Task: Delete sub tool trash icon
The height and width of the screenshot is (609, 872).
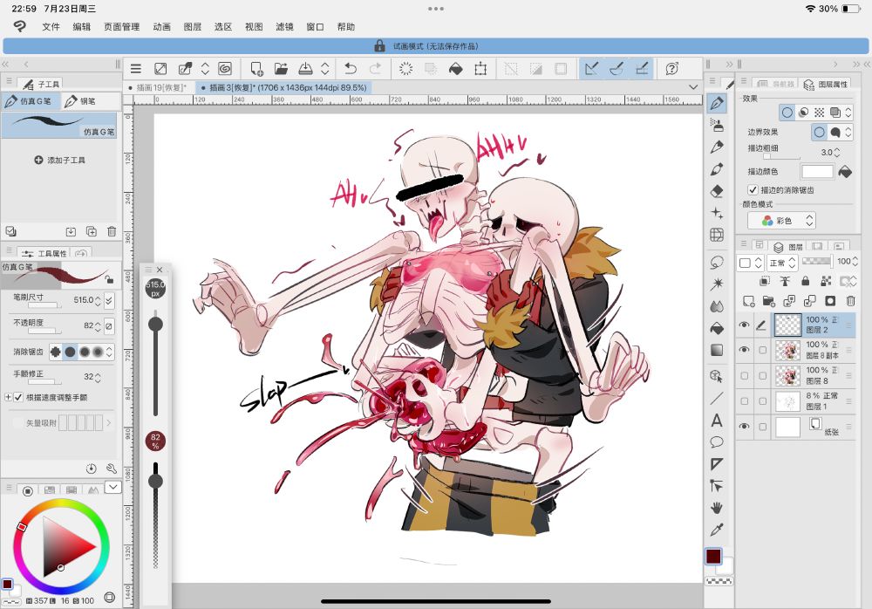Action: pyautogui.click(x=112, y=231)
